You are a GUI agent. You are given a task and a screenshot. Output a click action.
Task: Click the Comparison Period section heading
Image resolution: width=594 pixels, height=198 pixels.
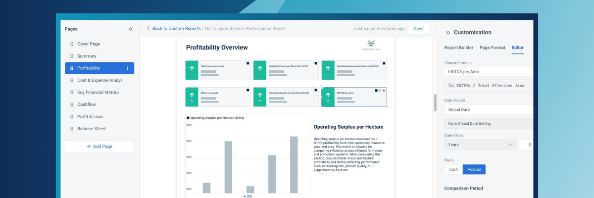(x=463, y=188)
